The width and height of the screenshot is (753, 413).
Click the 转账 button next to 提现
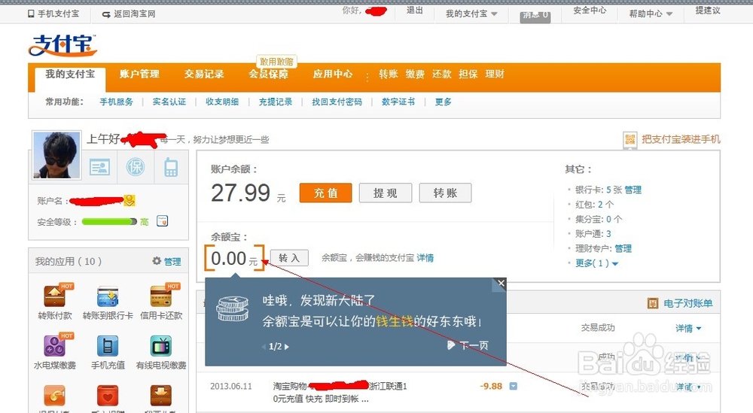point(445,193)
